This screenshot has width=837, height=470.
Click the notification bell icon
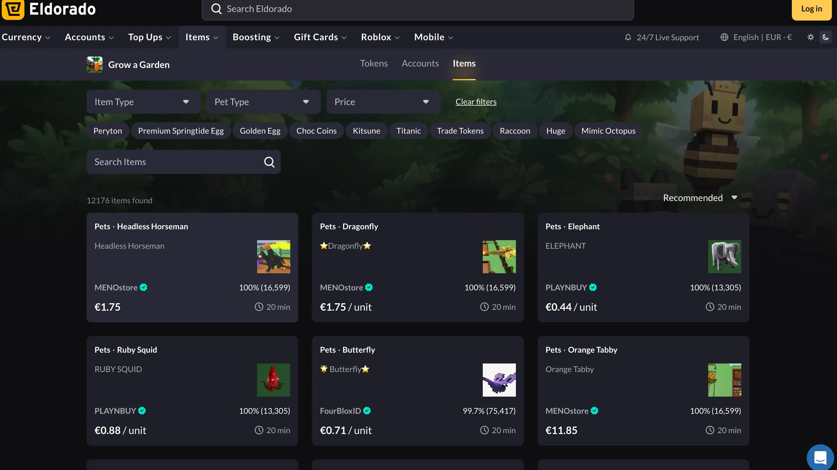[628, 37]
